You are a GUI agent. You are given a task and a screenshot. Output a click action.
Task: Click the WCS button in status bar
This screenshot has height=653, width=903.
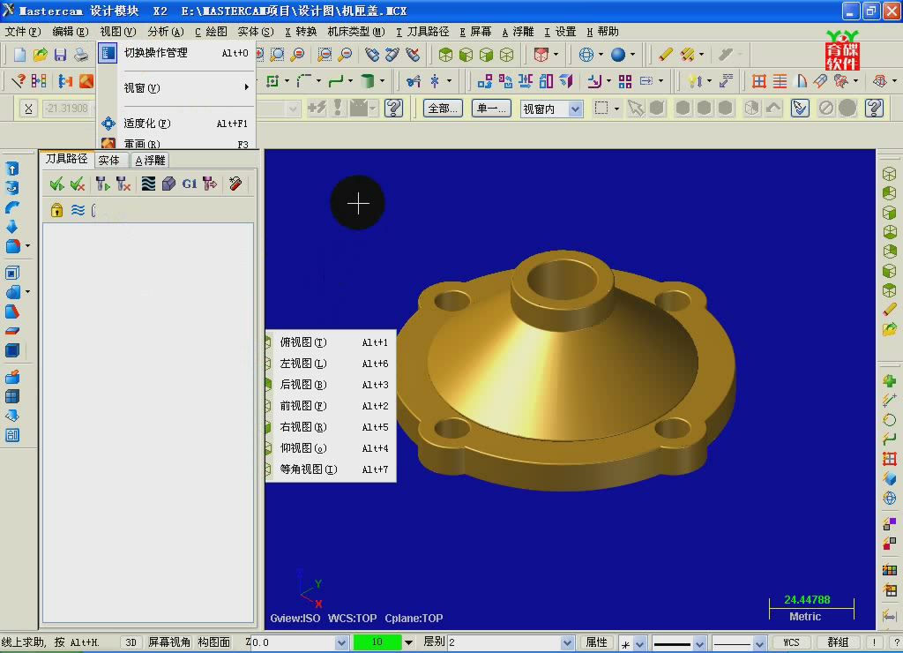pos(791,642)
